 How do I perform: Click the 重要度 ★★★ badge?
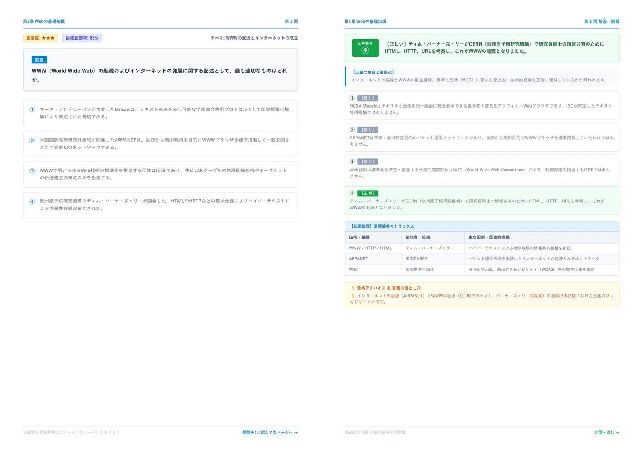(x=40, y=38)
